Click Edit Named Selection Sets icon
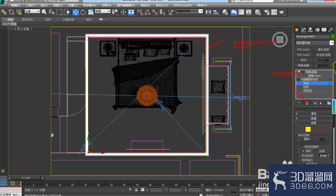 pos(171,12)
